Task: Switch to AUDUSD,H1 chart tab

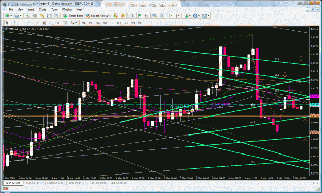Action: [x=118, y=183]
